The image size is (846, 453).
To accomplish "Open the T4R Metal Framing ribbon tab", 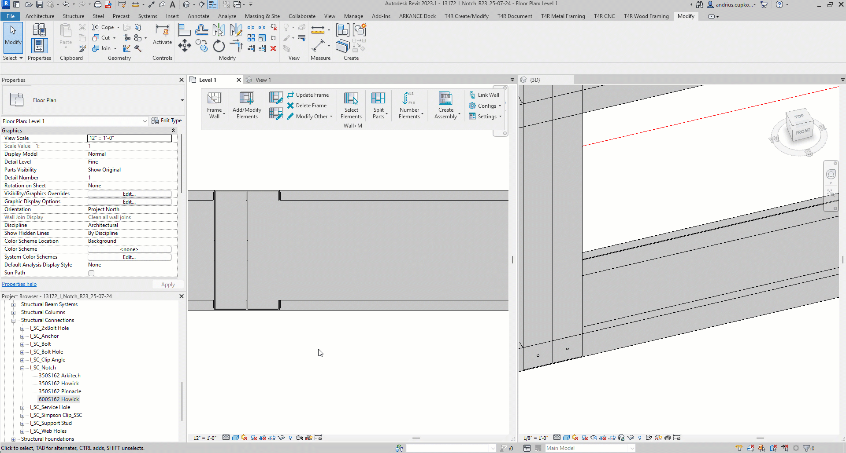I will (563, 16).
